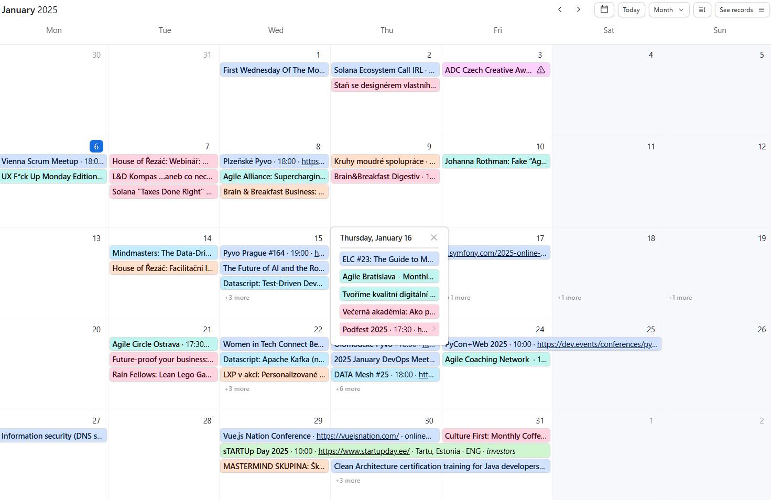Screen dimensions: 771x500
Task: Go to the previous month with the left chevron
Action: [x=560, y=9]
